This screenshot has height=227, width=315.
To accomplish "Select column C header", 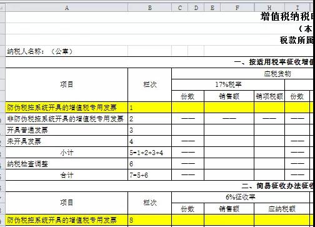I will [x=179, y=8].
